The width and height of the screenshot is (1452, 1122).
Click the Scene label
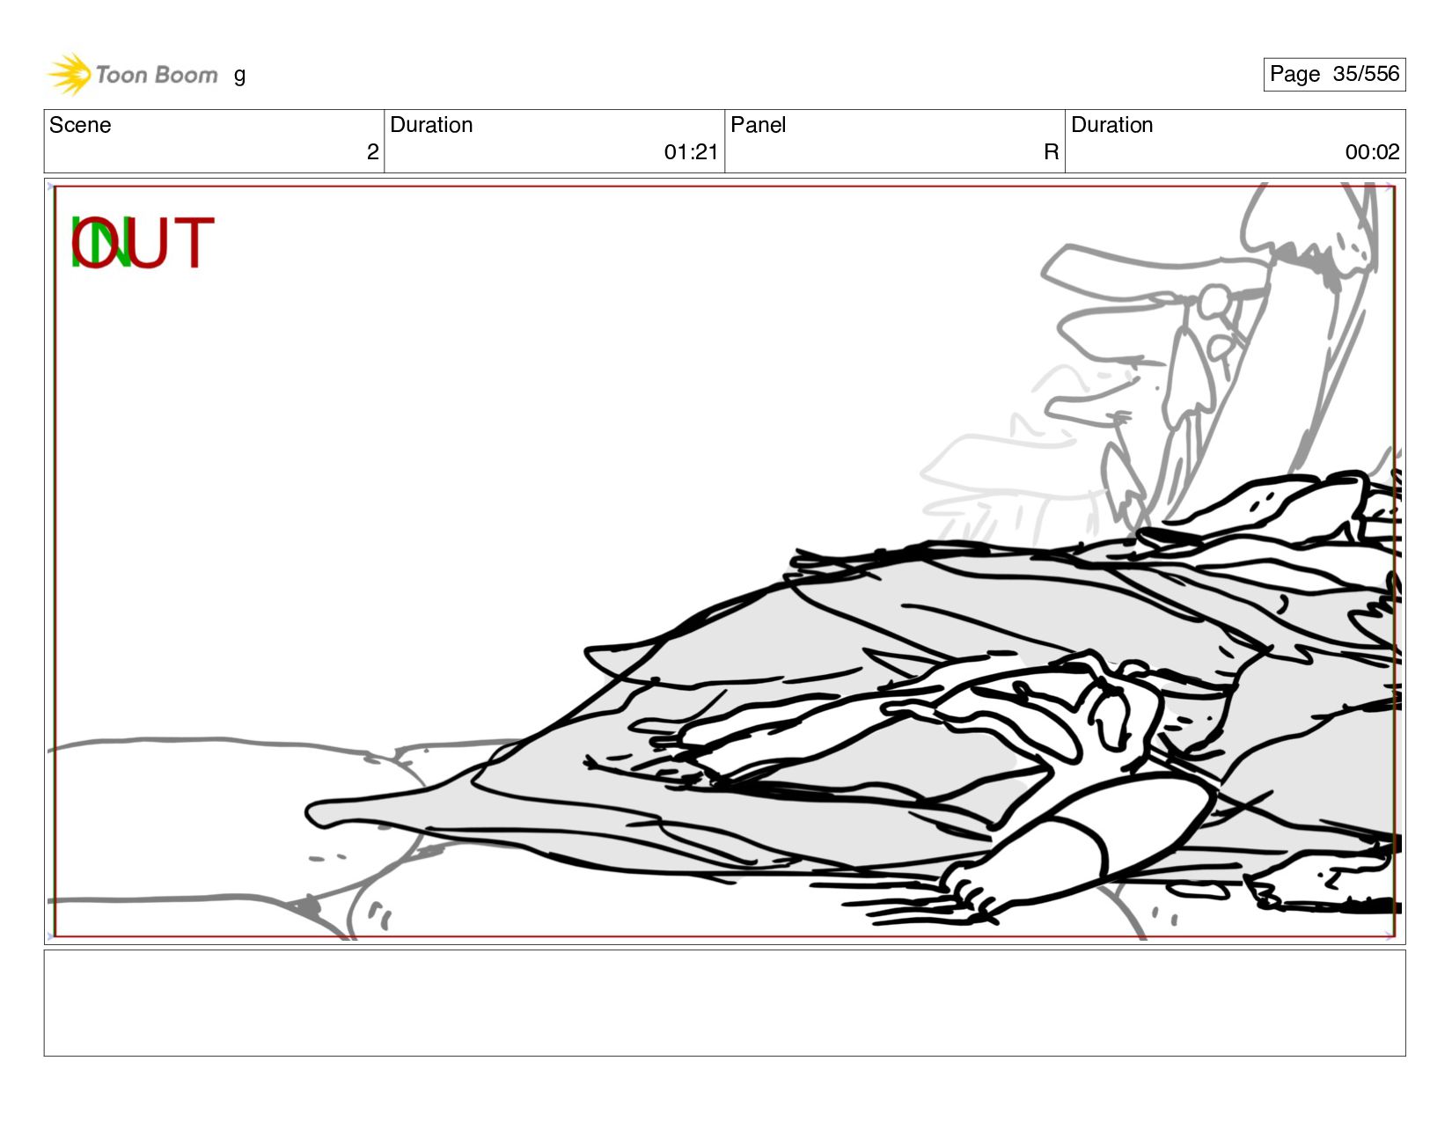click(x=80, y=125)
